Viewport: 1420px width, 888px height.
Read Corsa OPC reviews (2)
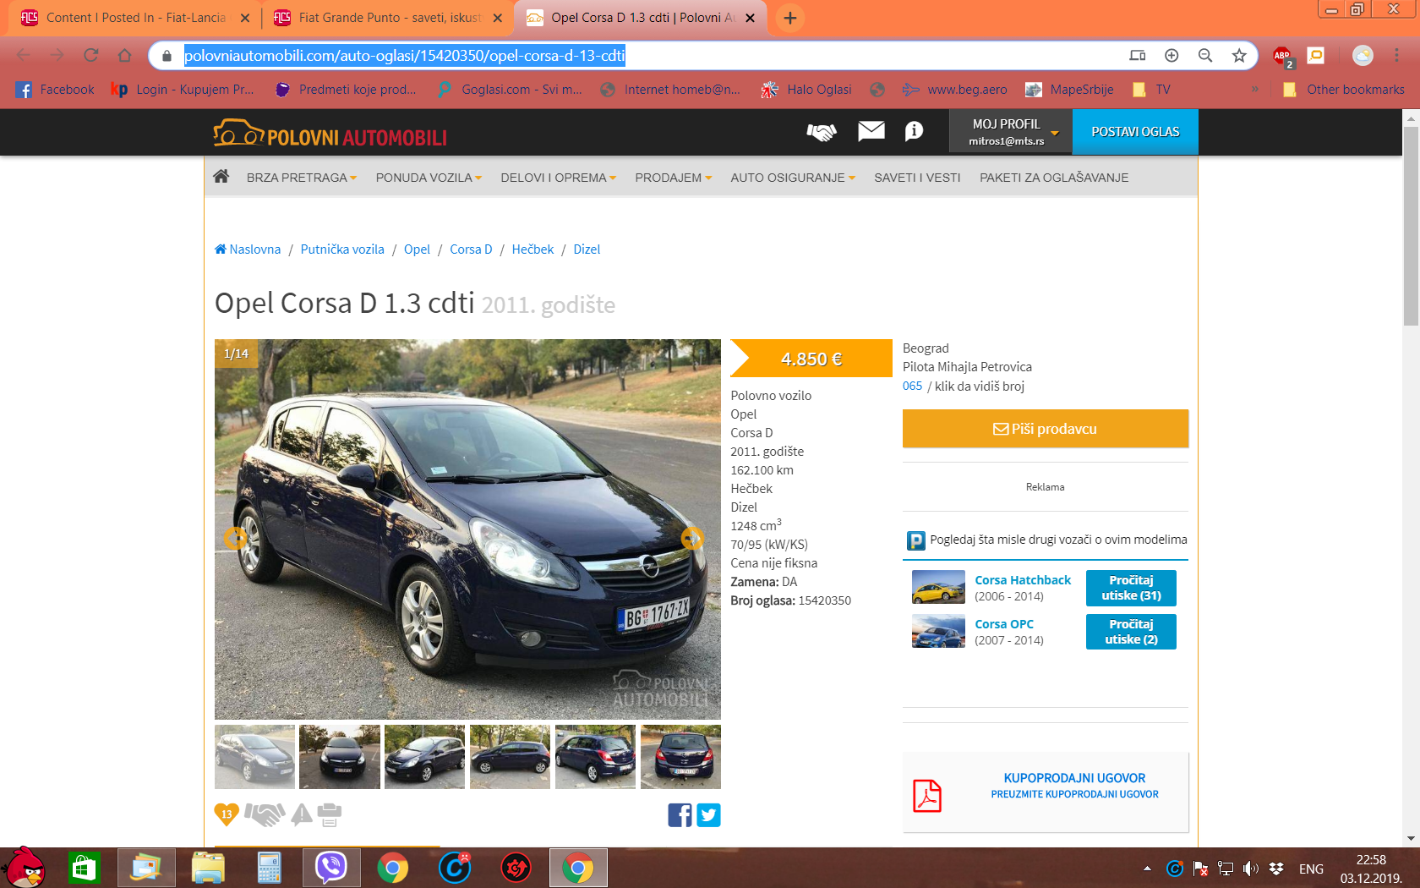(1131, 632)
